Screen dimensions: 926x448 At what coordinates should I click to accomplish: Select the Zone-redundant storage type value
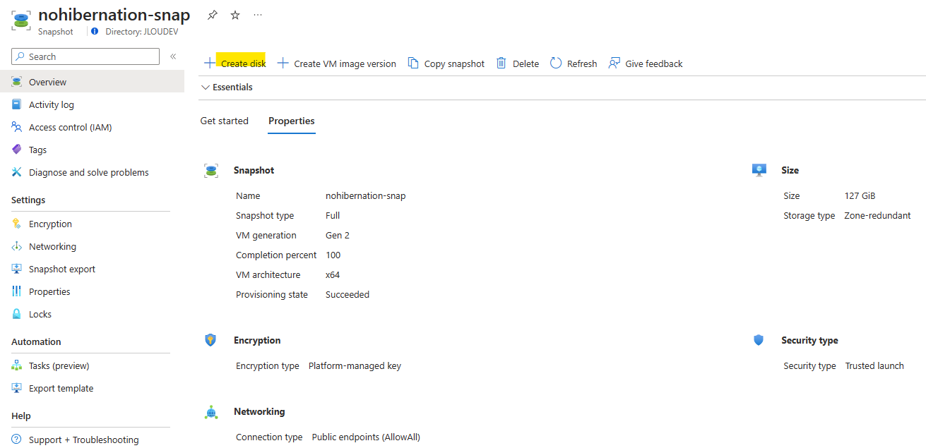(x=877, y=215)
